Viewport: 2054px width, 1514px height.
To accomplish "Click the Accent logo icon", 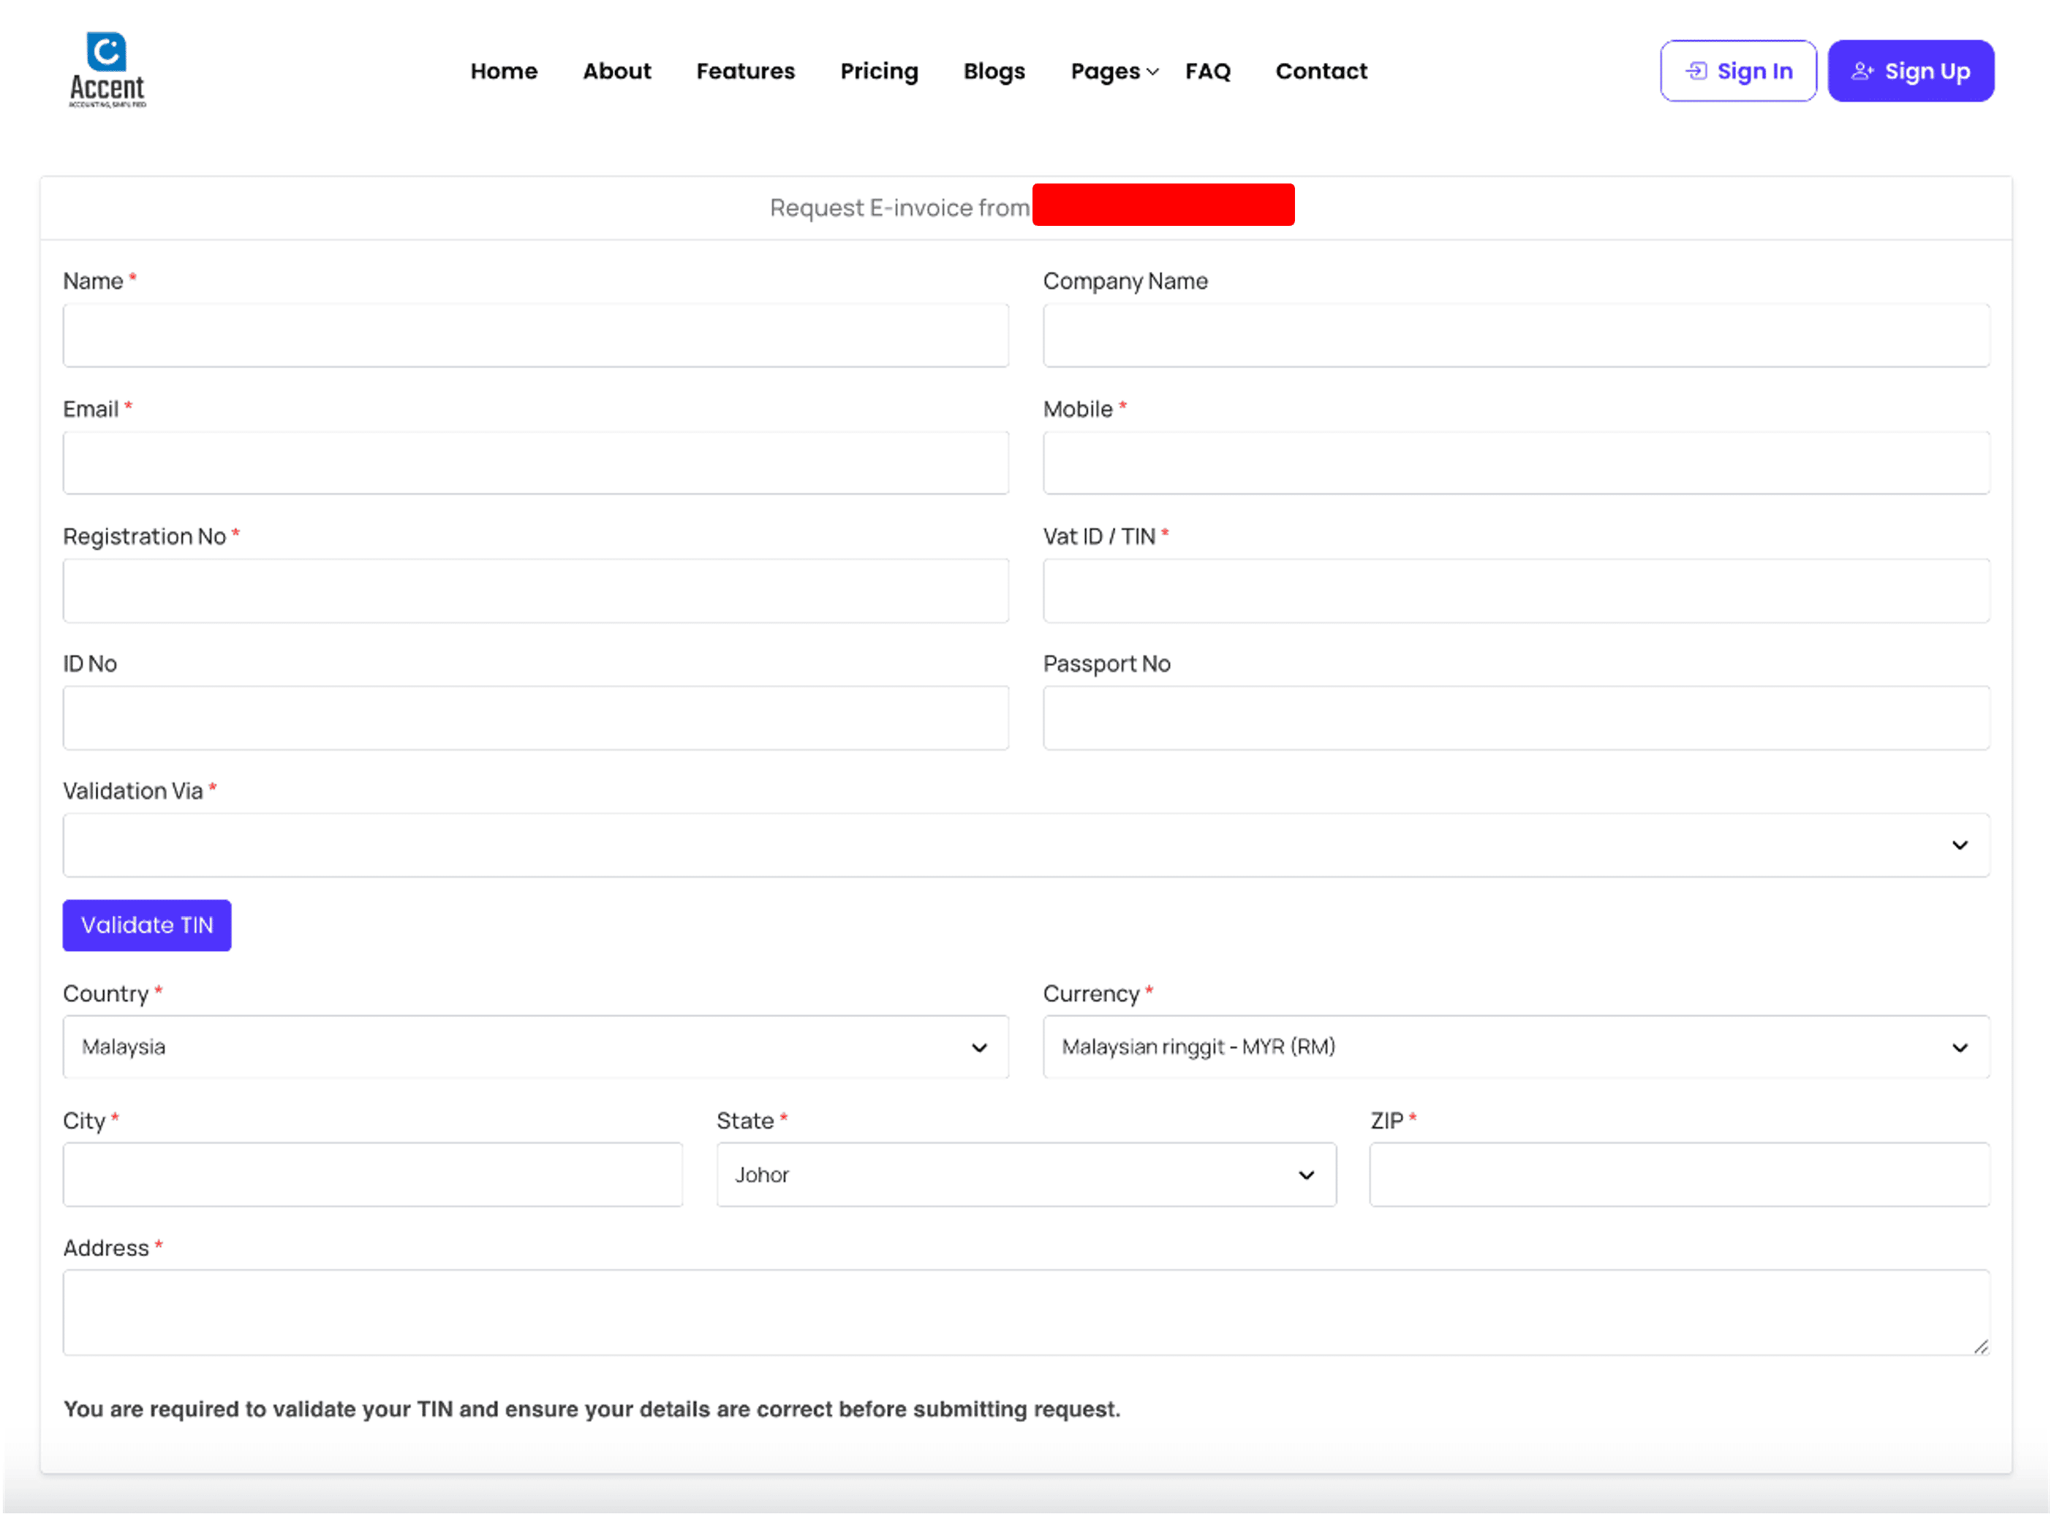I will pyautogui.click(x=106, y=52).
